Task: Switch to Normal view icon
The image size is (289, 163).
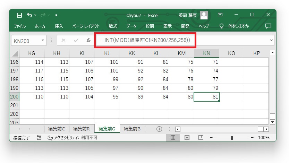Action: (173, 138)
